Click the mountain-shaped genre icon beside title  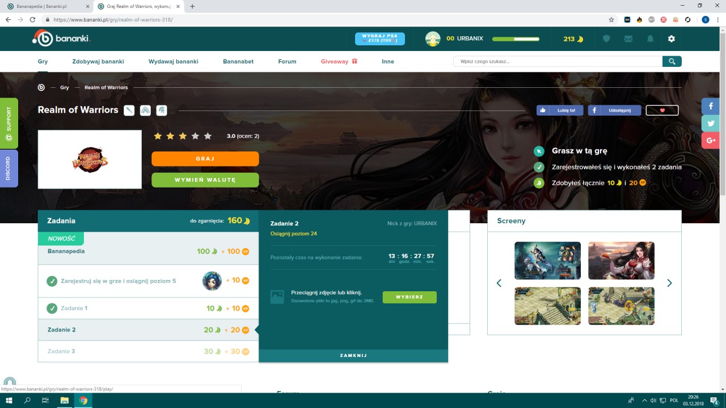tap(145, 110)
